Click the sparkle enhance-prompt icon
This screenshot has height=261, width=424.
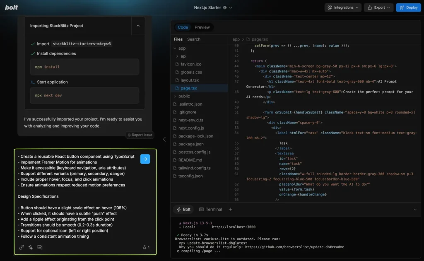[x=31, y=247]
